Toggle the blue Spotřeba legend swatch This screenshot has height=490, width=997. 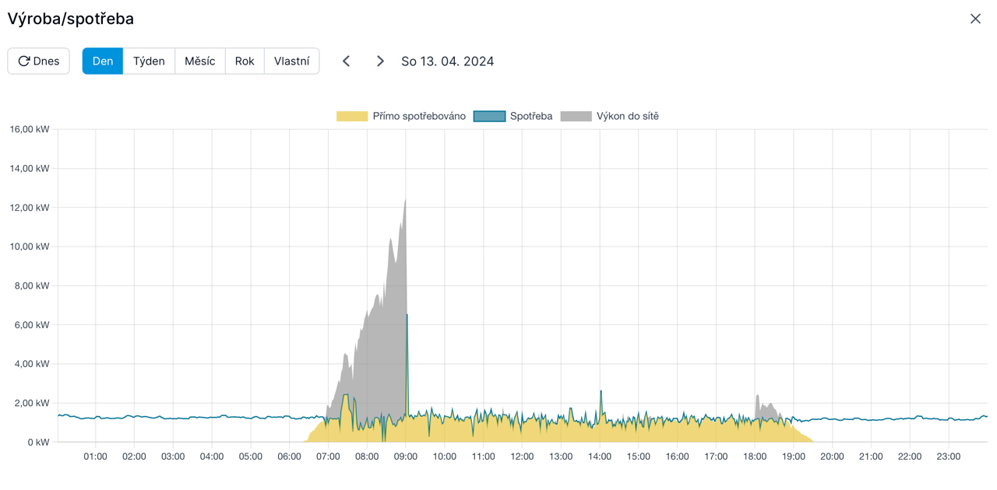pyautogui.click(x=489, y=117)
